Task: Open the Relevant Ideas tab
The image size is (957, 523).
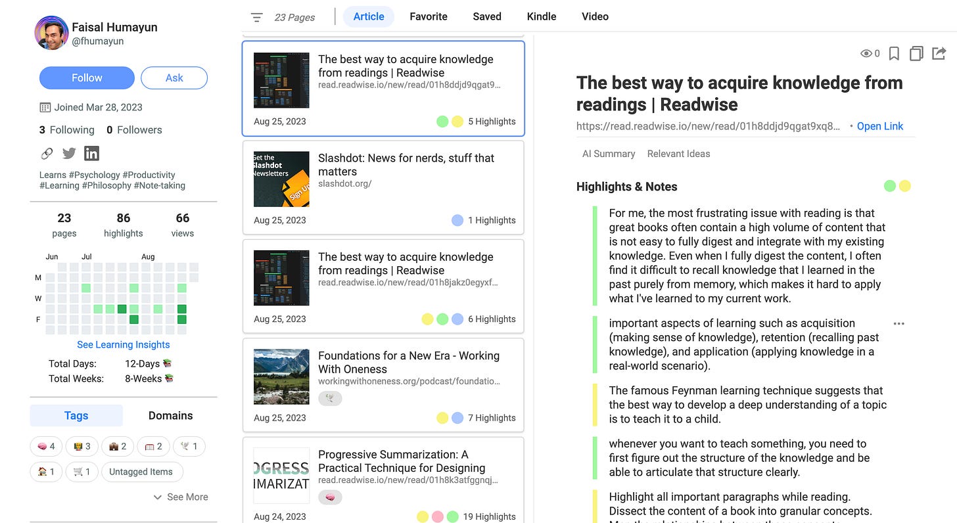Action: tap(678, 154)
